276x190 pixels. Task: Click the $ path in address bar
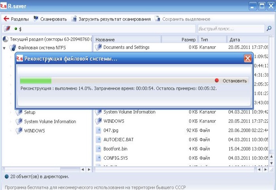click(20, 29)
